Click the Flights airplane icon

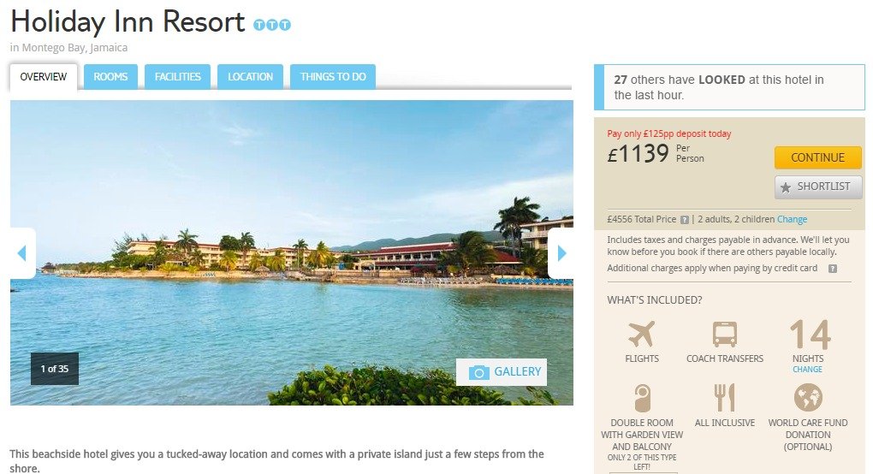pyautogui.click(x=641, y=334)
